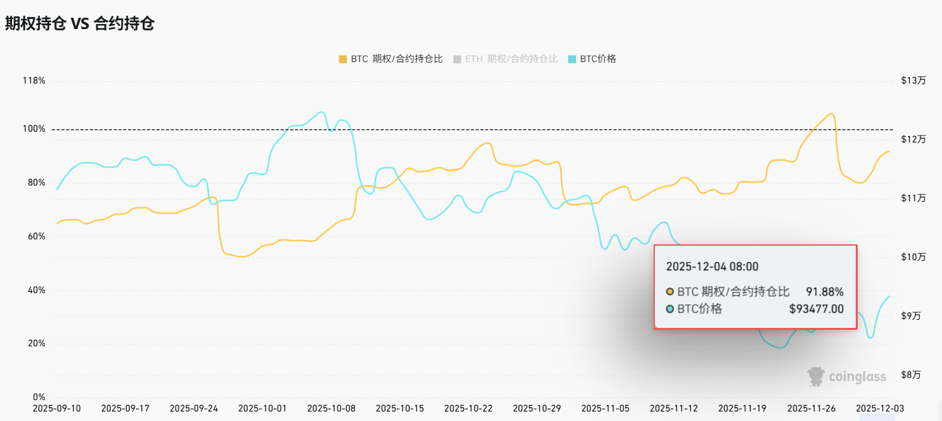This screenshot has width=942, height=421.
Task: Toggle the BTC 期权/合约持仓比 legend label
Action: 397,59
